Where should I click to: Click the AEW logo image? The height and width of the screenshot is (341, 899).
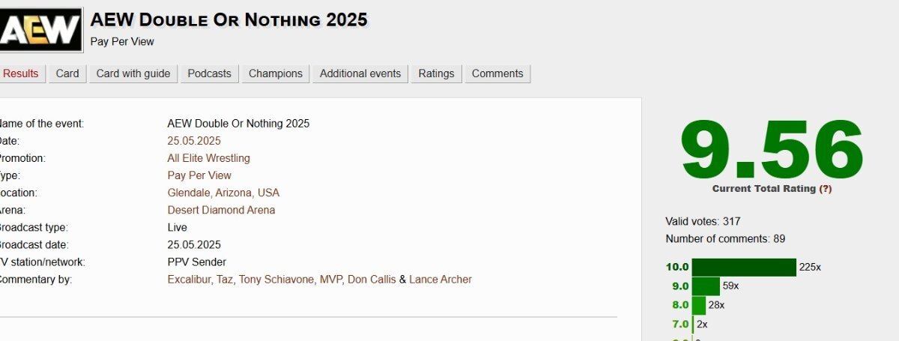click(40, 30)
